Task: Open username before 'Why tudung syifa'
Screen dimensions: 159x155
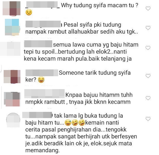Action: (x=43, y=5)
